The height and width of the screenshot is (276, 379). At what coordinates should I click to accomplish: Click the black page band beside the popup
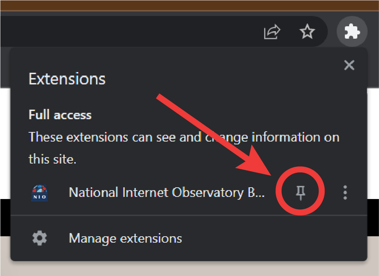click(x=373, y=217)
